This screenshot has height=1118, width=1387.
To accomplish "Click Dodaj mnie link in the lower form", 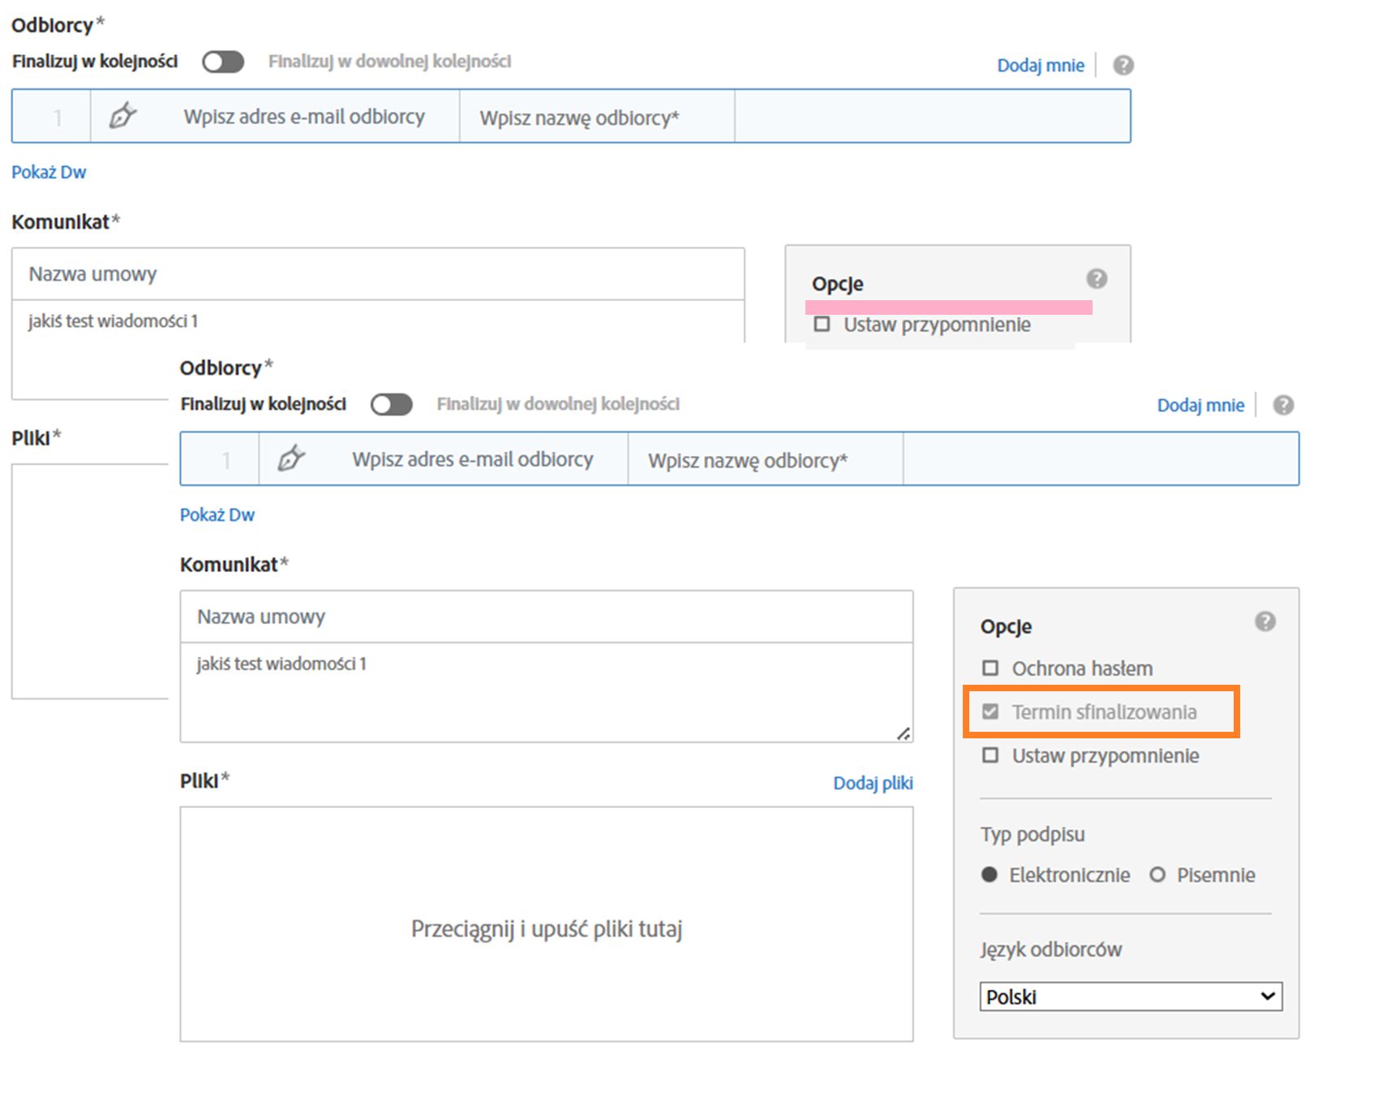I will tap(1200, 406).
